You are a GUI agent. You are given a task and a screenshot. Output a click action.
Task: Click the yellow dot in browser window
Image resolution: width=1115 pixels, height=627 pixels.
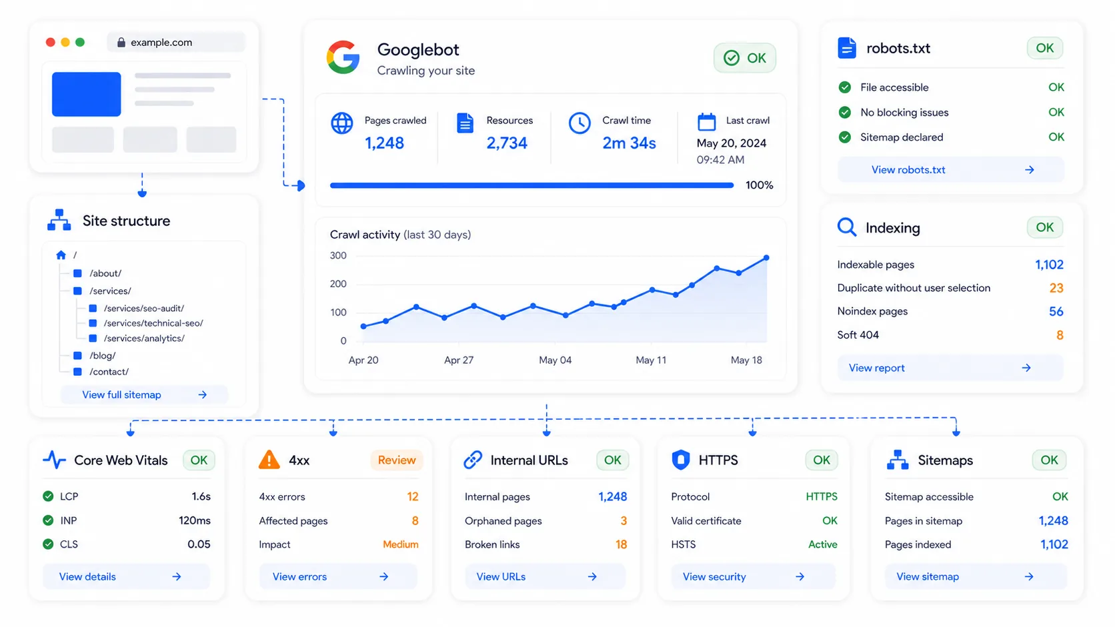pos(65,42)
